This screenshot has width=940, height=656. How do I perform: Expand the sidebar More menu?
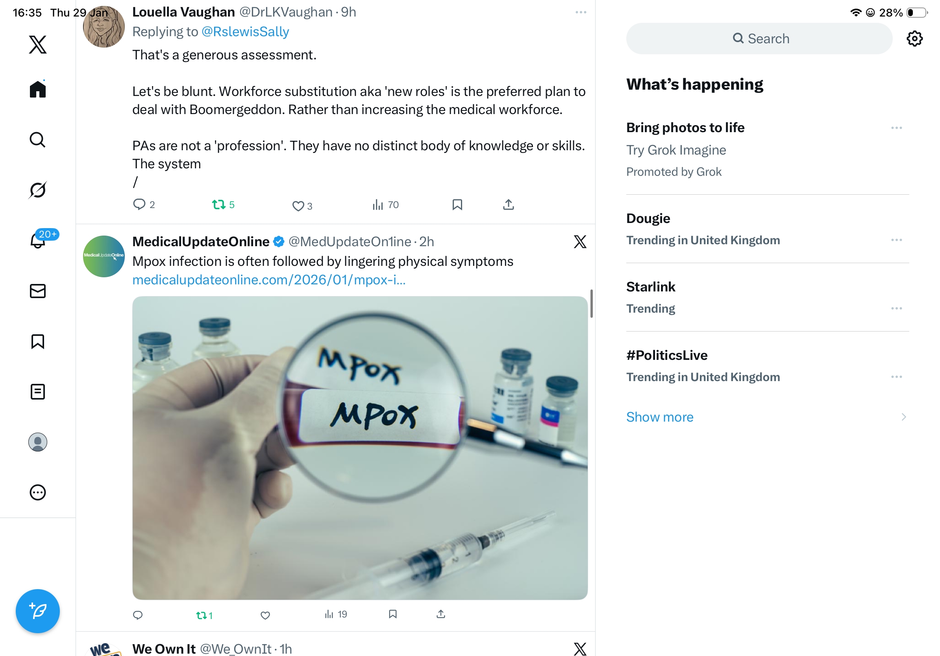[38, 492]
